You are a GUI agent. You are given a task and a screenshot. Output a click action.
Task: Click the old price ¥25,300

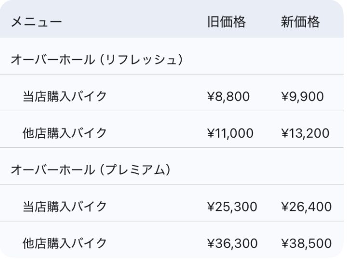(232, 207)
